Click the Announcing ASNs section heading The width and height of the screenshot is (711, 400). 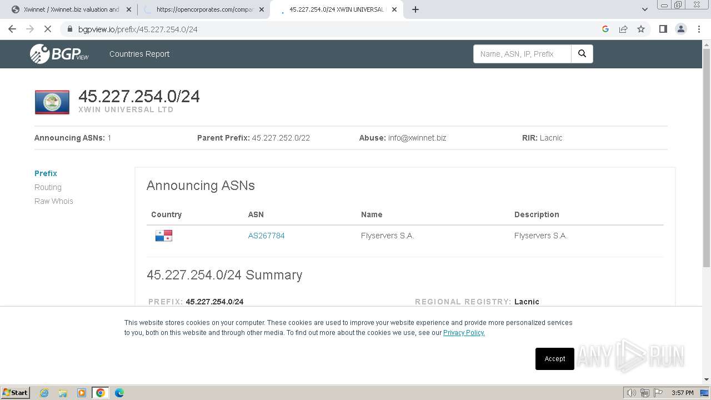(x=201, y=186)
